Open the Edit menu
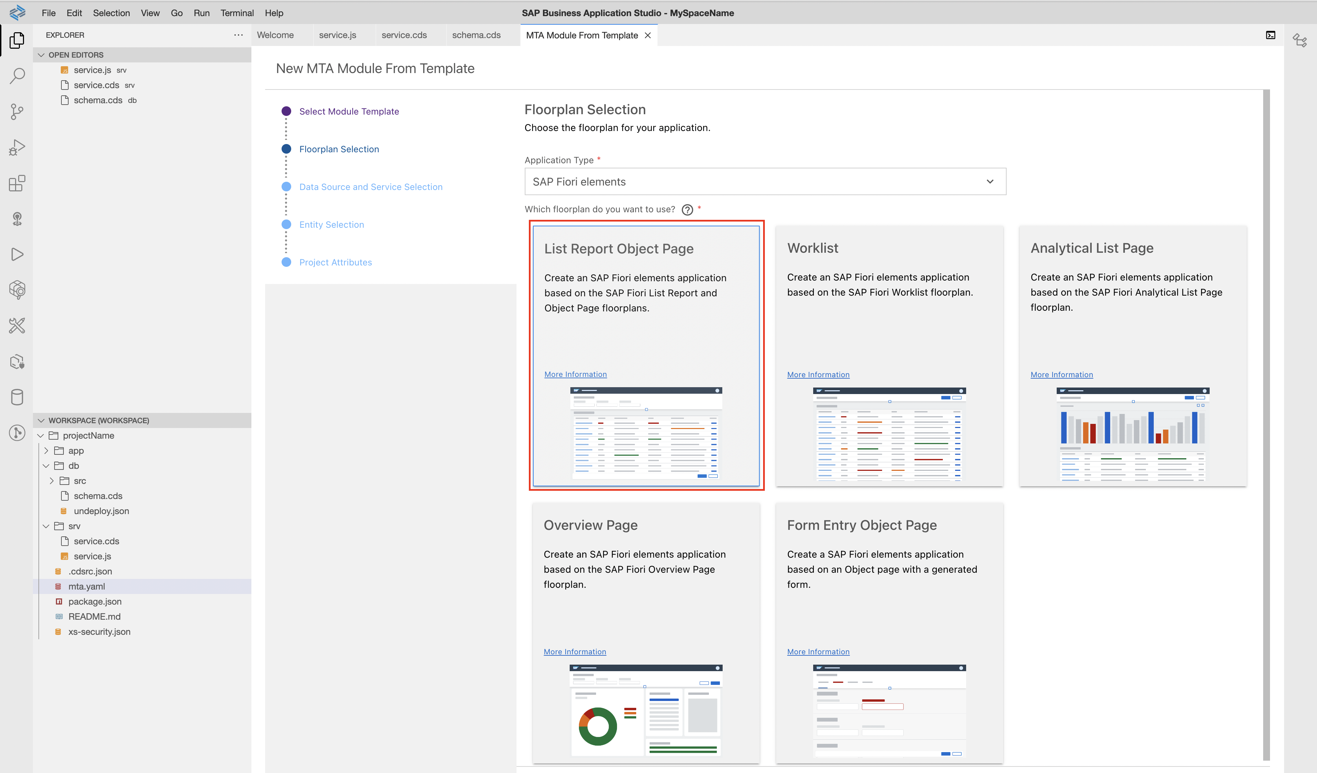 (x=74, y=13)
